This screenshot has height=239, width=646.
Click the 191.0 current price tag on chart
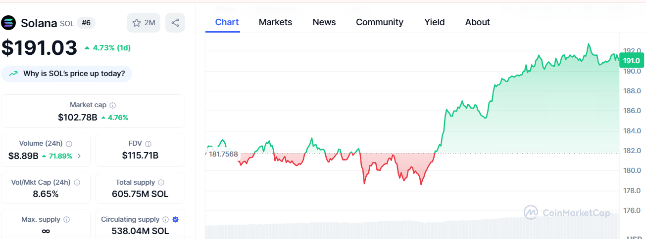point(631,61)
